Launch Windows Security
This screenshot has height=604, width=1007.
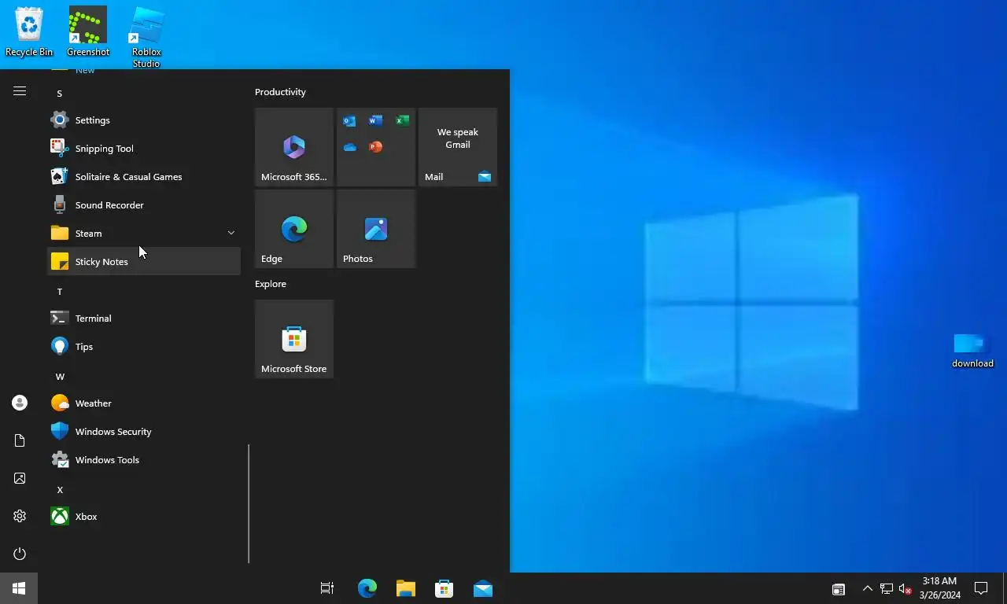[x=144, y=432]
